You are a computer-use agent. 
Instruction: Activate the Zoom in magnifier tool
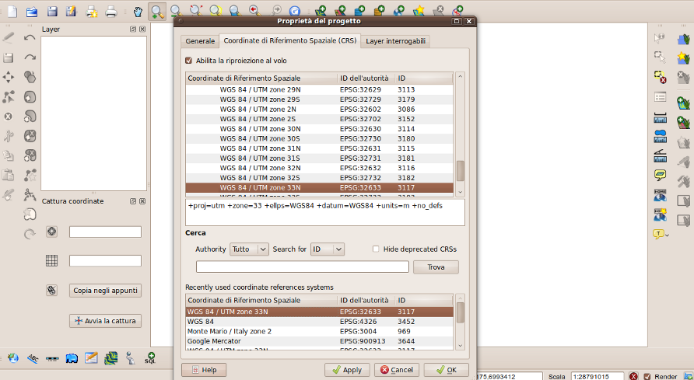tap(157, 11)
